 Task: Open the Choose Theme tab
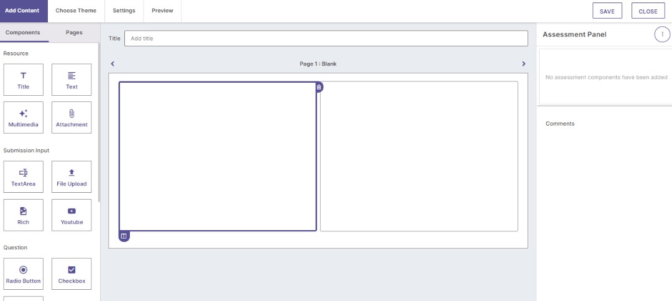pos(76,11)
